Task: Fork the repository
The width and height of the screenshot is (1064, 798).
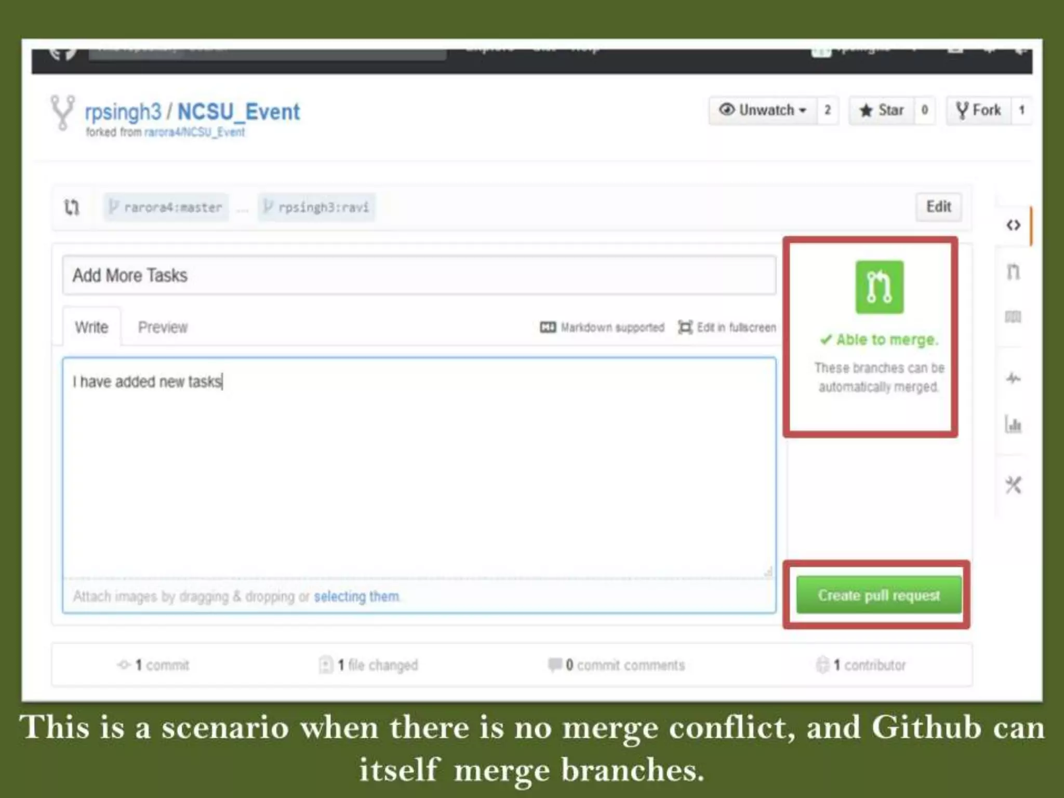Action: 979,110
